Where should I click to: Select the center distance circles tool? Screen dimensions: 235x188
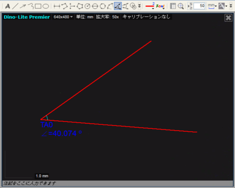pos(133,6)
